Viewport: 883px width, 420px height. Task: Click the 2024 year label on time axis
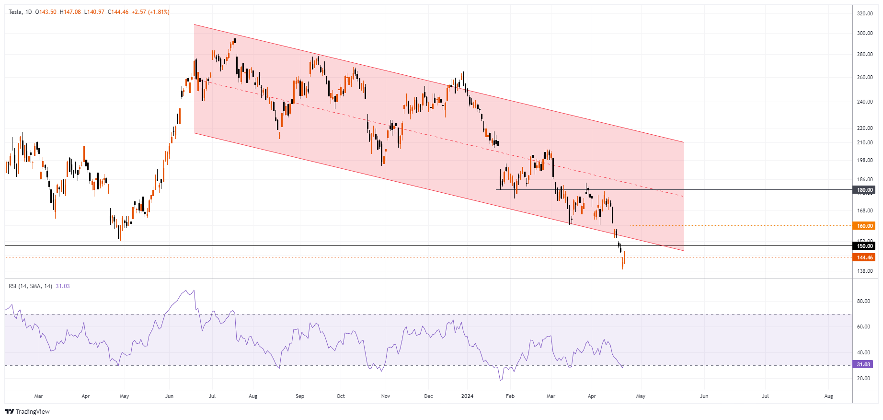pos(467,396)
